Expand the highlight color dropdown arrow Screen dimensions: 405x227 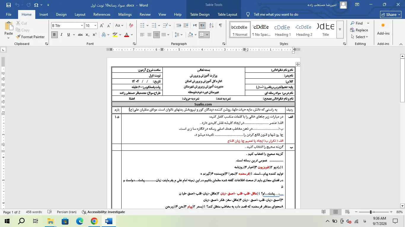point(121,35)
